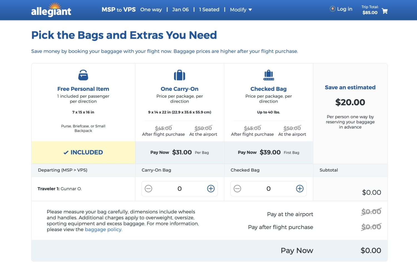The image size is (417, 270).
Task: Decrease checked bag count with minus icon
Action: 237,189
